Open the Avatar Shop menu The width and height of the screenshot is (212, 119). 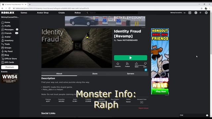(43, 13)
